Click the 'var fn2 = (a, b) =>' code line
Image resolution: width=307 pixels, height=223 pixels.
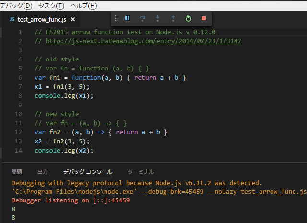(101, 132)
